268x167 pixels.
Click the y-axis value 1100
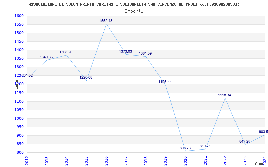point(19,101)
